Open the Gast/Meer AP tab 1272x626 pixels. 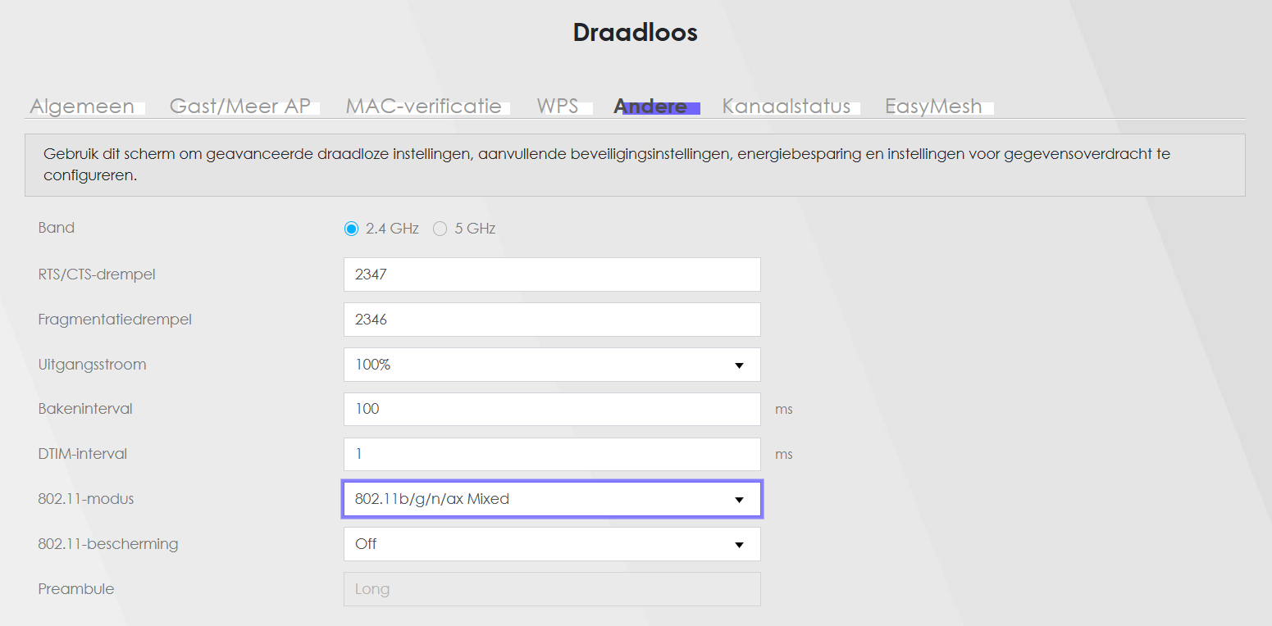[239, 107]
